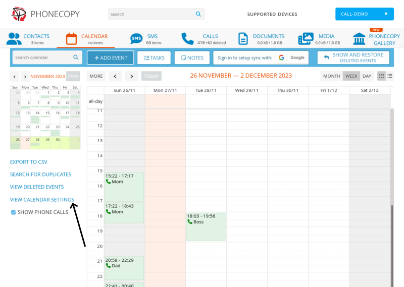Toggle the Show Phone Calls checkbox
Image resolution: width=404 pixels, height=287 pixels.
pos(14,212)
